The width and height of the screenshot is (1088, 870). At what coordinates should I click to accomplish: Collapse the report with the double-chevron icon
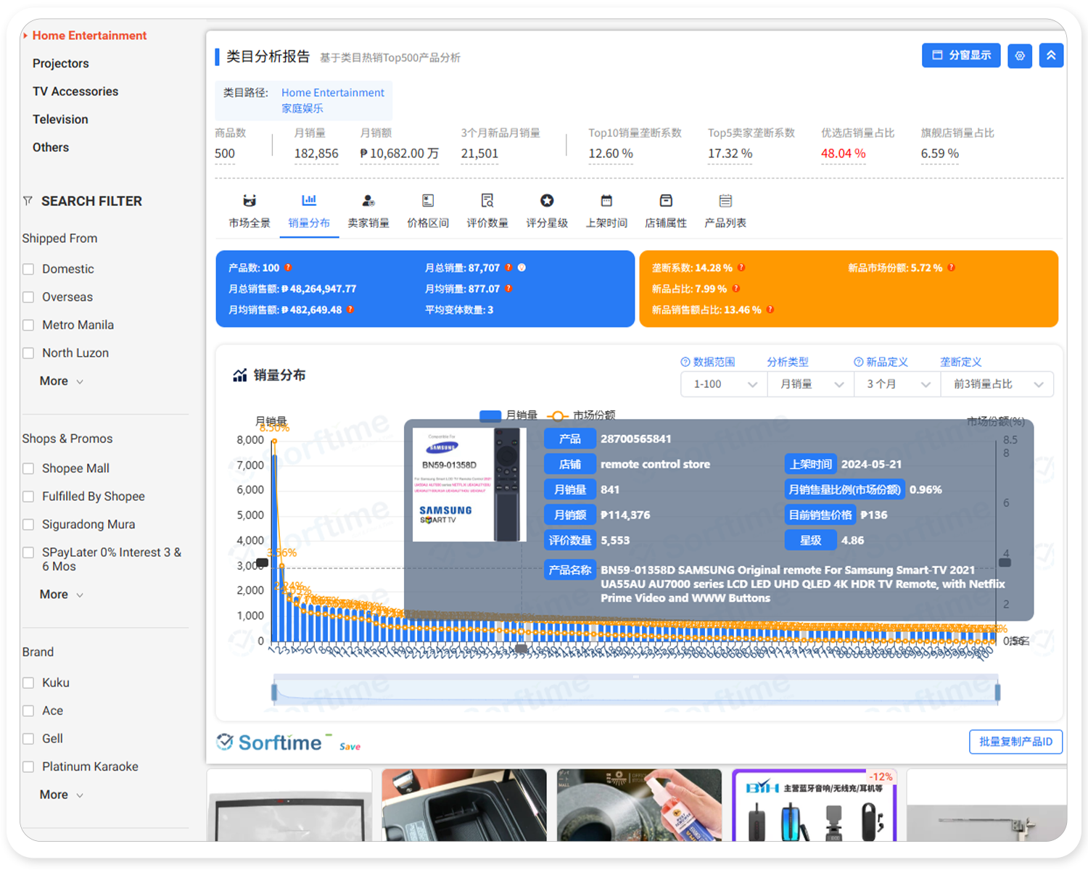[1051, 55]
